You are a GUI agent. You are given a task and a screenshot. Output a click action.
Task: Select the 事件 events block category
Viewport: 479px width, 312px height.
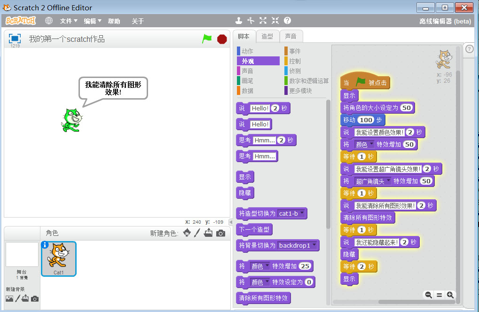pos(306,51)
